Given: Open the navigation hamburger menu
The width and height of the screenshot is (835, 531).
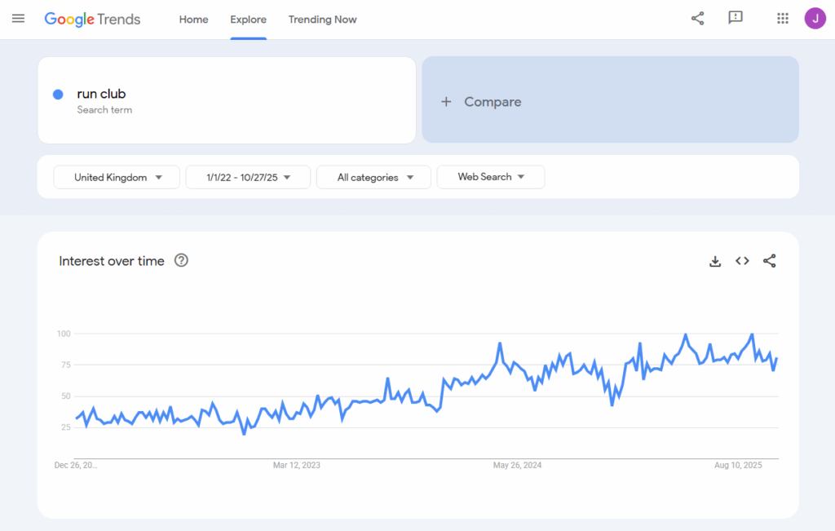Looking at the screenshot, I should click(x=18, y=18).
